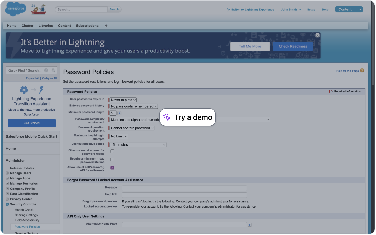
Task: Click inside the Message field
Action: 184,188
